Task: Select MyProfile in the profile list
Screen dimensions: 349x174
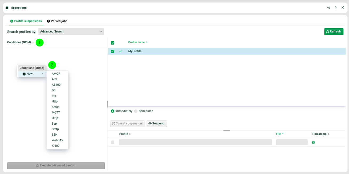Action: (x=227, y=51)
